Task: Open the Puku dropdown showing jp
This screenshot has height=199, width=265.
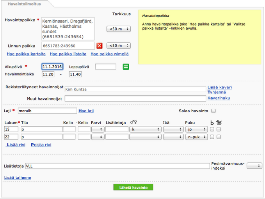Action: [196, 129]
